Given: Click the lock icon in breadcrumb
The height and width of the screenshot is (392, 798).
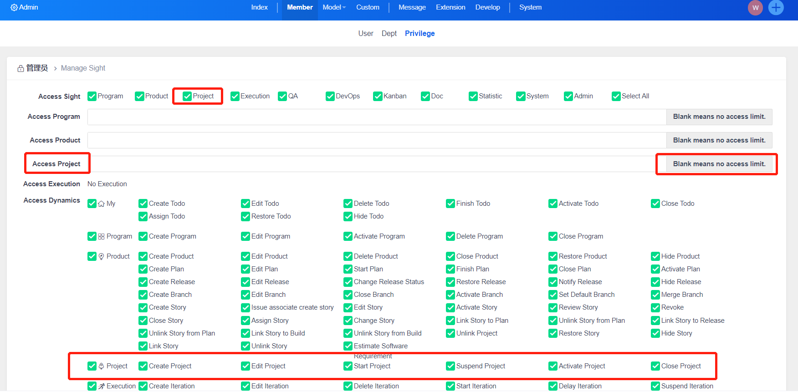Looking at the screenshot, I should tap(20, 69).
